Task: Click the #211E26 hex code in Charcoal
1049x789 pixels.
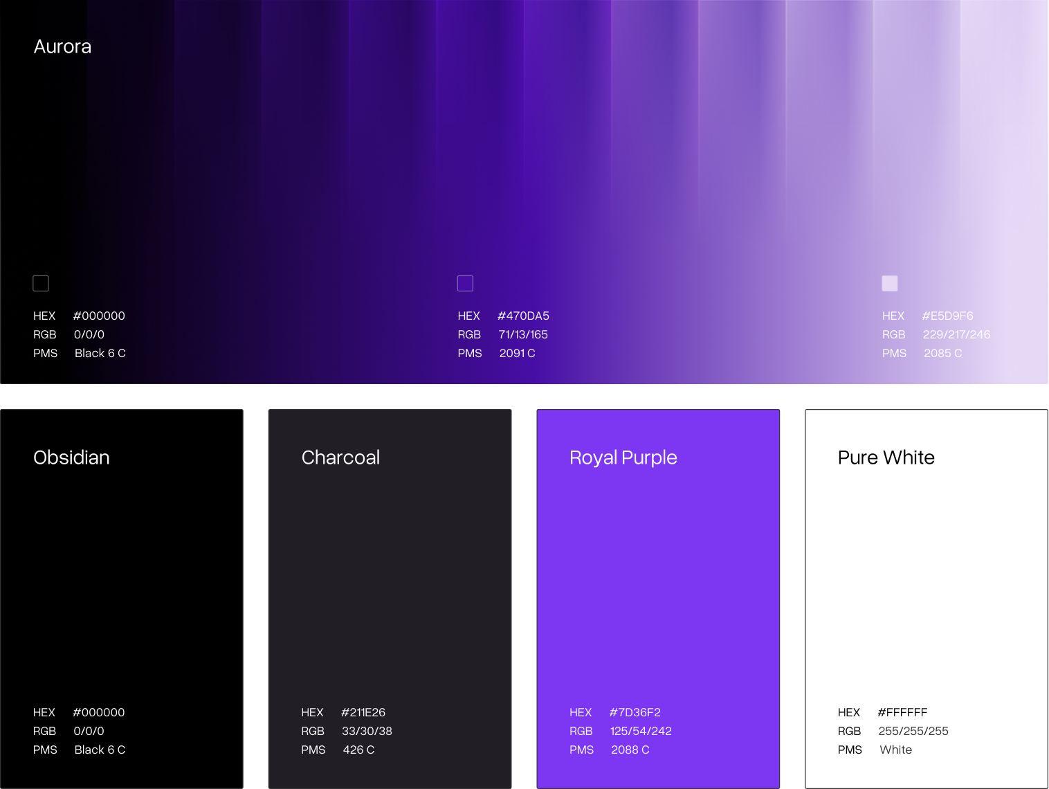Action: pos(363,712)
